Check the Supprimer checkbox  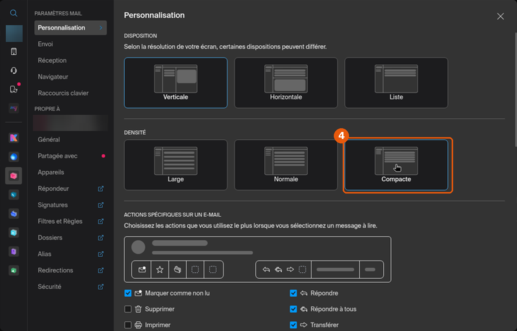(128, 309)
